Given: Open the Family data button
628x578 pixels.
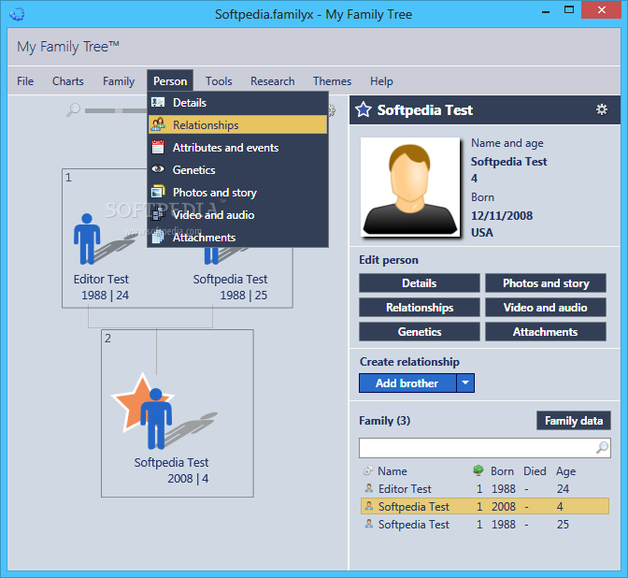Looking at the screenshot, I should pos(574,421).
